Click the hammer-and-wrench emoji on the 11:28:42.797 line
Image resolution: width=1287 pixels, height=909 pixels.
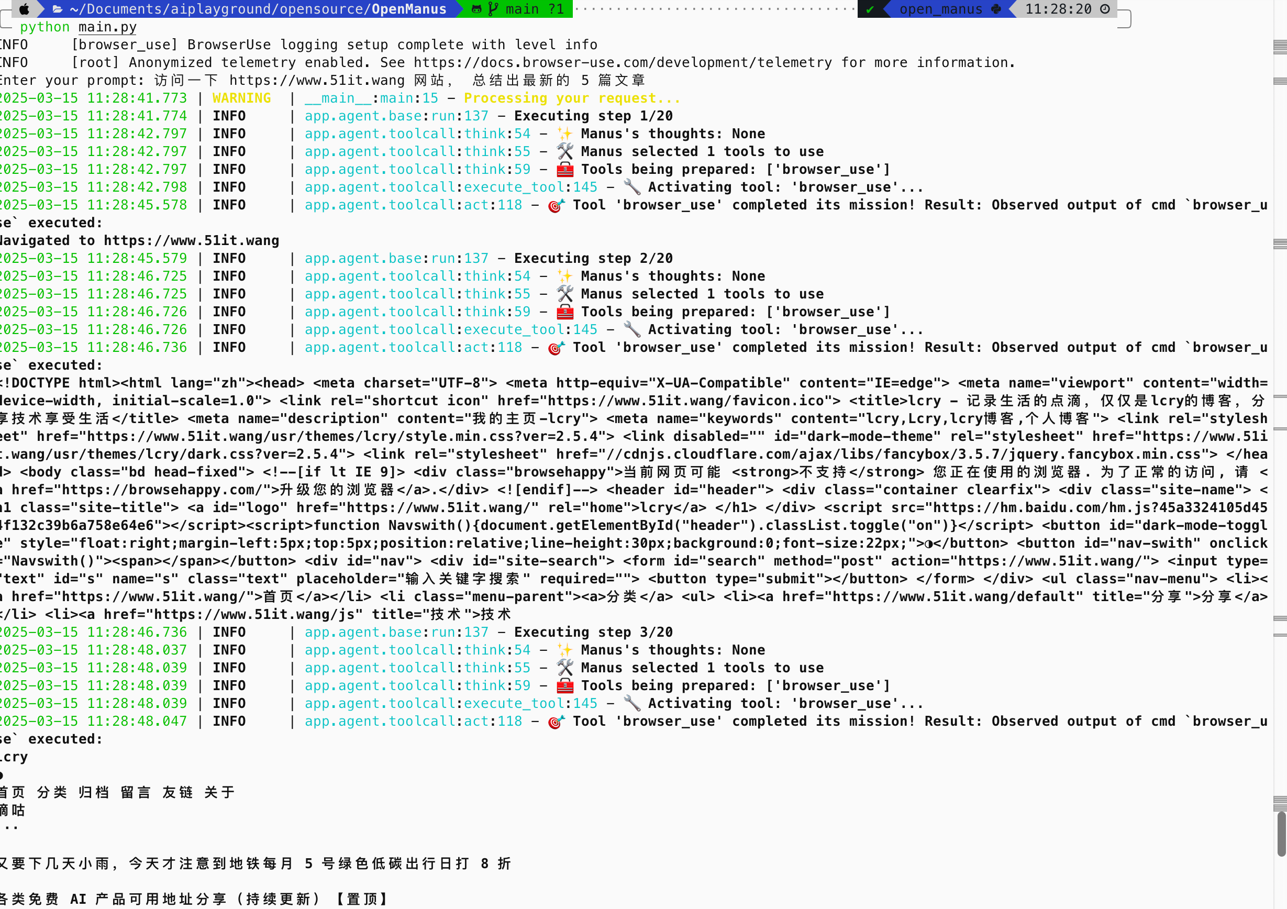[564, 151]
